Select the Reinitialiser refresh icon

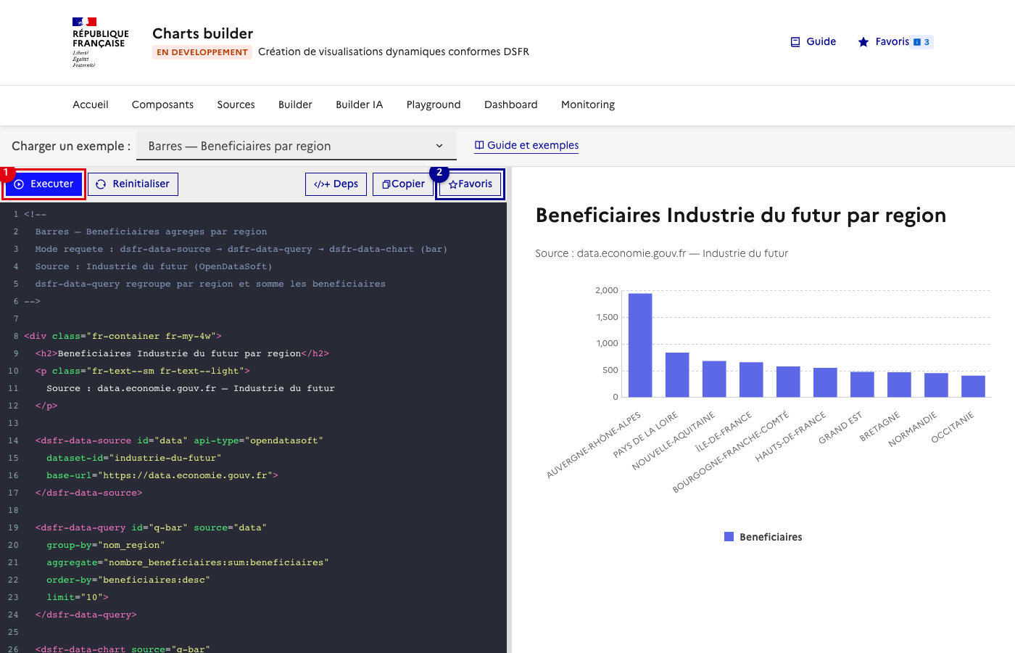tap(102, 184)
